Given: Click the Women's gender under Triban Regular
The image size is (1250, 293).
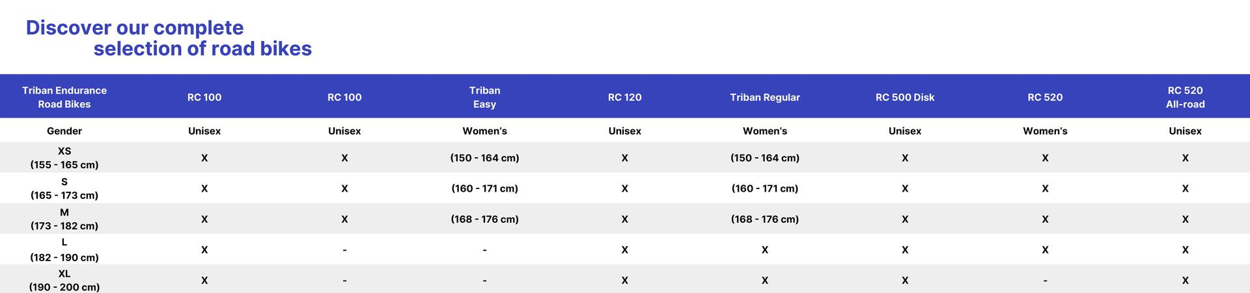Looking at the screenshot, I should [765, 131].
